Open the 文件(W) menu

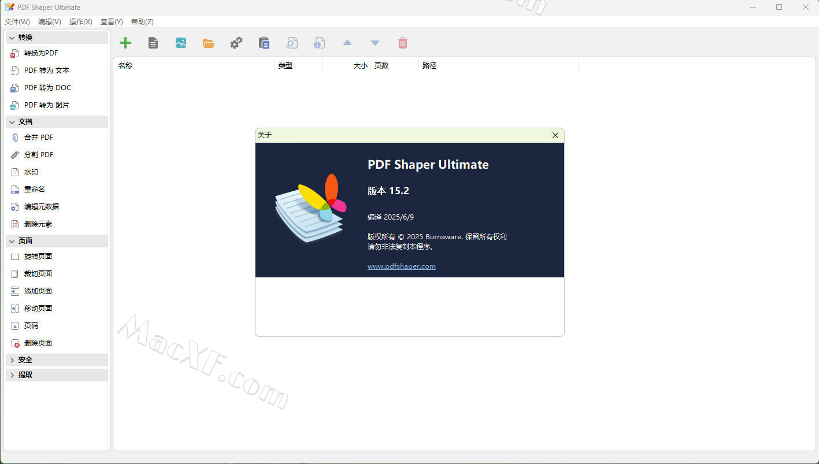[17, 22]
